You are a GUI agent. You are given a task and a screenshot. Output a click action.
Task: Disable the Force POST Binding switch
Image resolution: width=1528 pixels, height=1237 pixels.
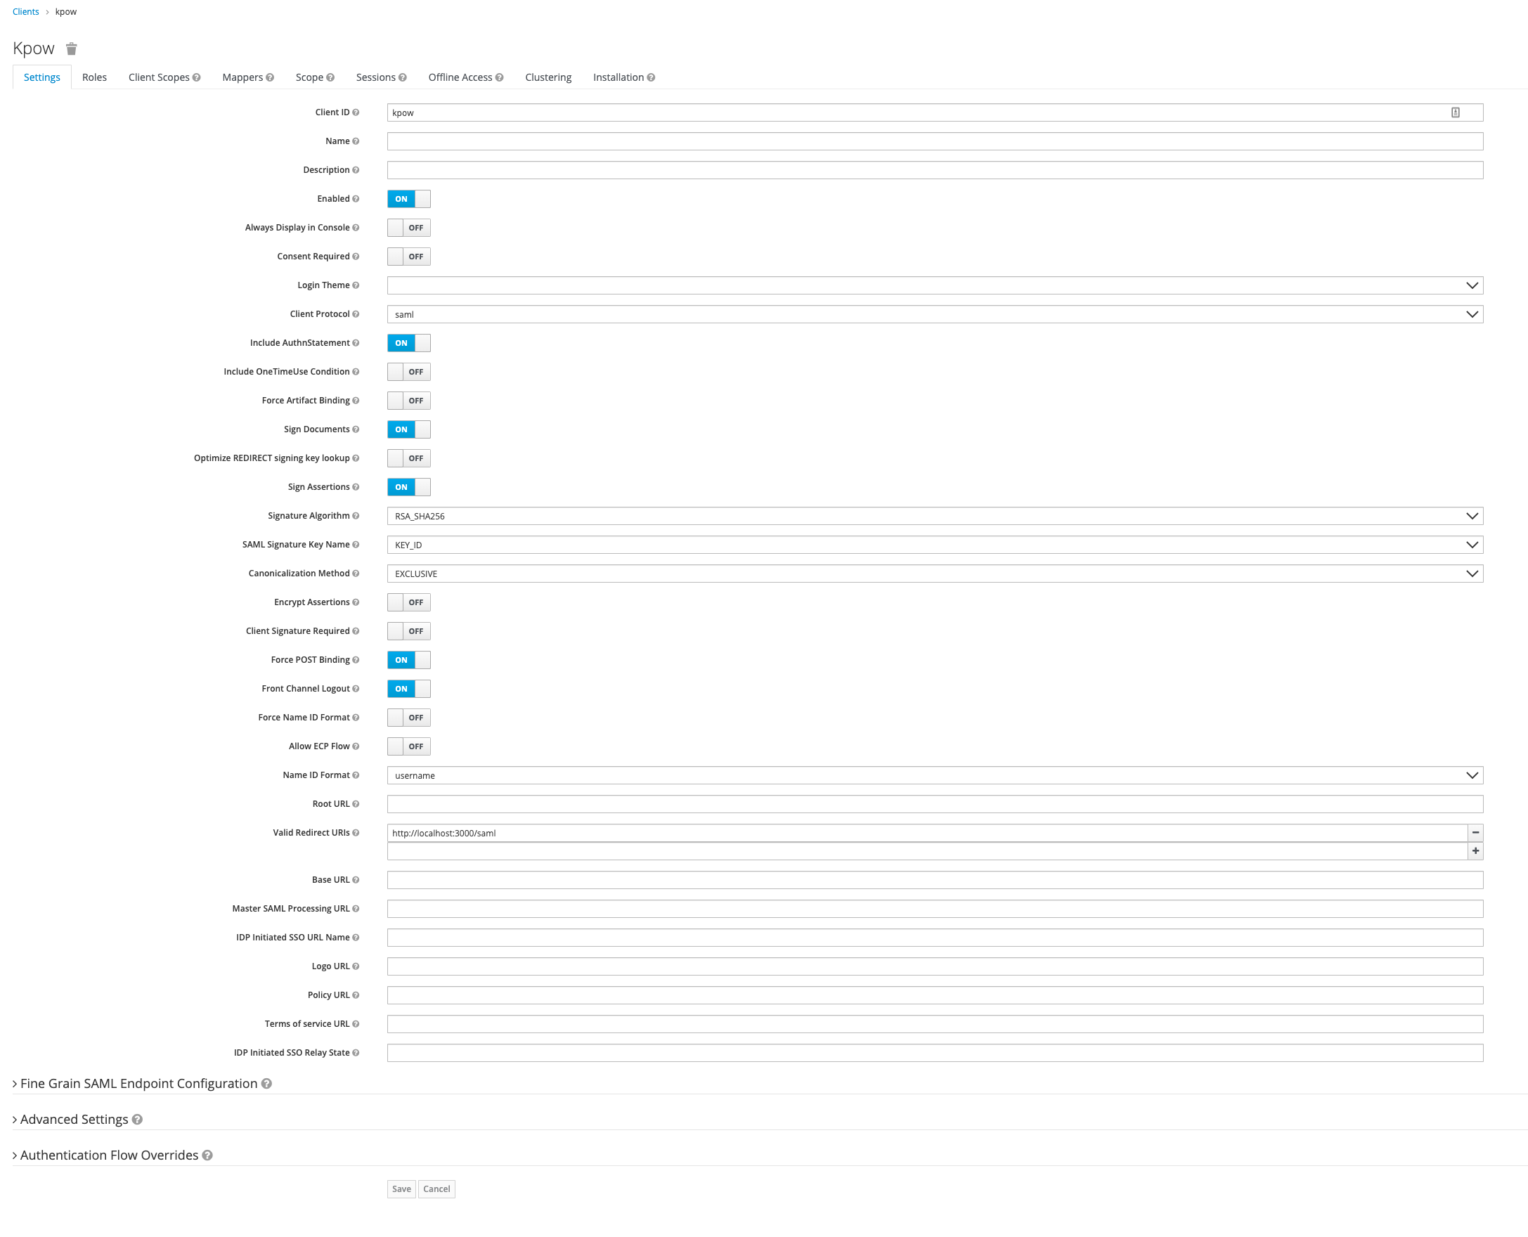408,660
